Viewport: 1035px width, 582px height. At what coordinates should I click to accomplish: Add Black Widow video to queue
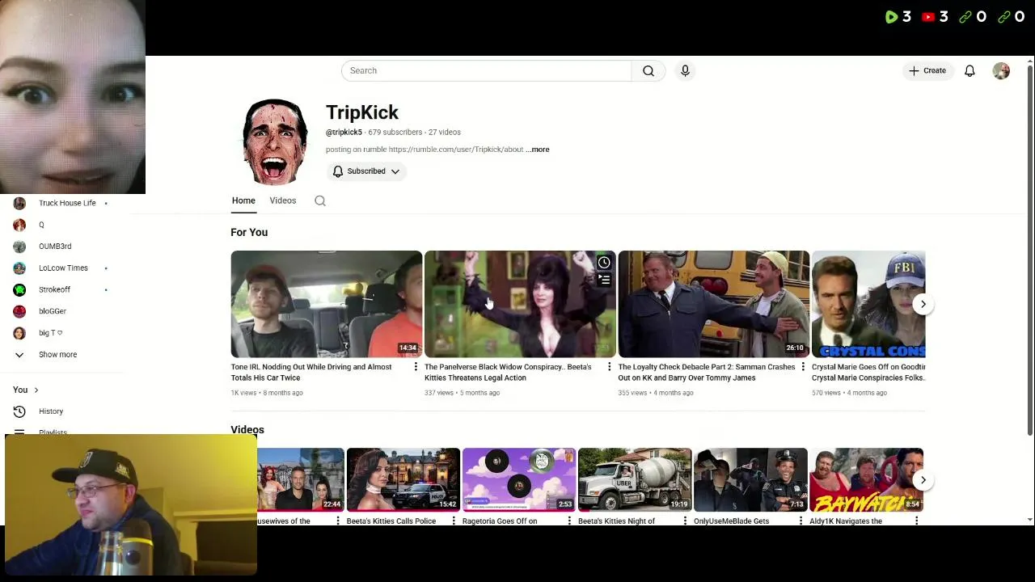pyautogui.click(x=604, y=280)
